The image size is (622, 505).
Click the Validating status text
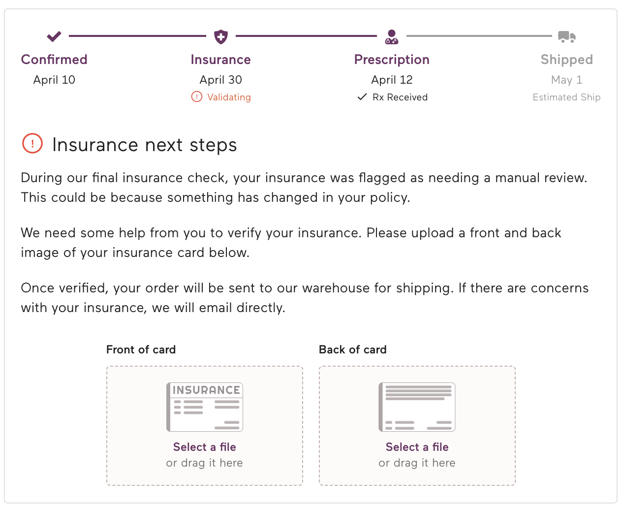point(229,97)
